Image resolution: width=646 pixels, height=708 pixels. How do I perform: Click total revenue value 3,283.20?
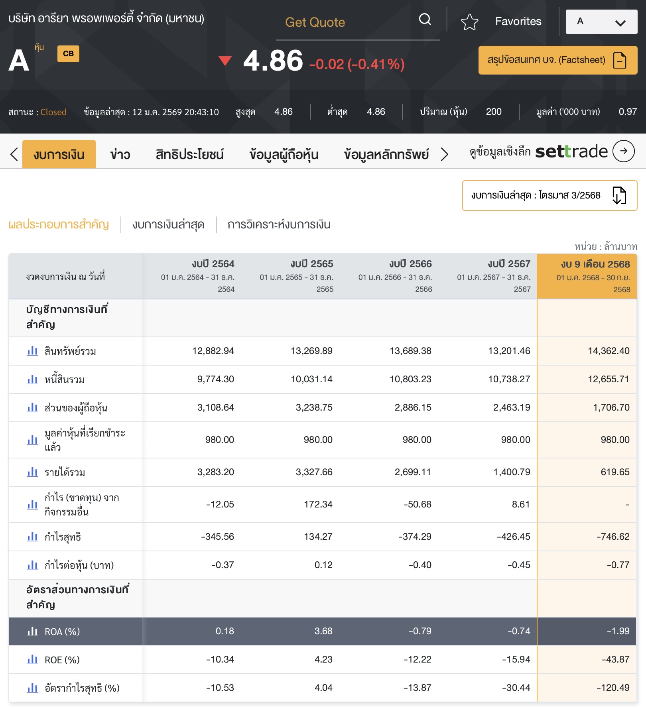pyautogui.click(x=216, y=472)
